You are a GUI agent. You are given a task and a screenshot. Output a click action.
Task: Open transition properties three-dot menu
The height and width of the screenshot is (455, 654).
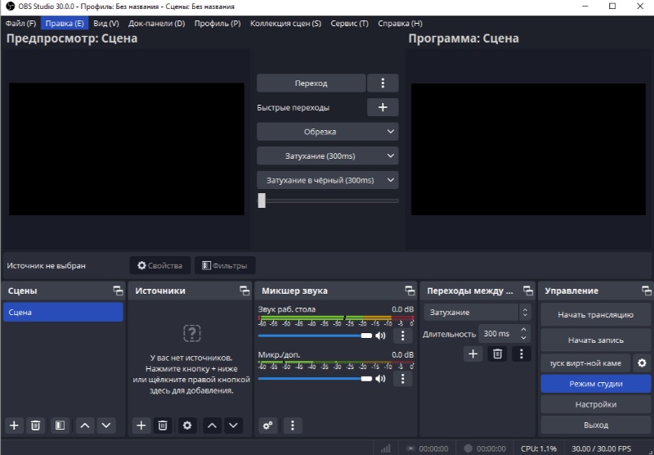tap(522, 354)
